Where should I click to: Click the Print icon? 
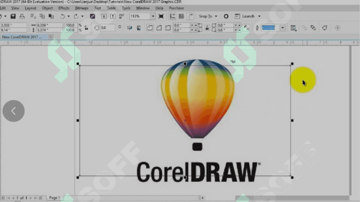pyautogui.click(x=22, y=16)
